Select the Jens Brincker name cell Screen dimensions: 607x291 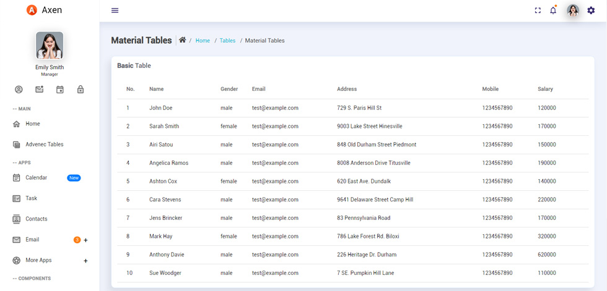[166, 218]
